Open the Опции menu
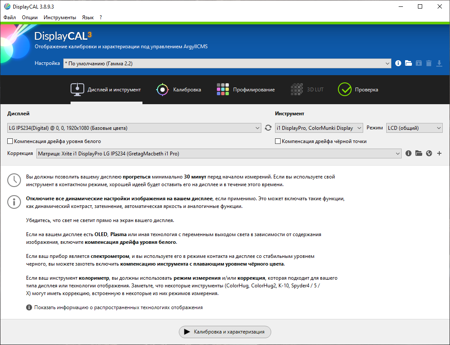Screen dimensions: 450x345 point(30,18)
